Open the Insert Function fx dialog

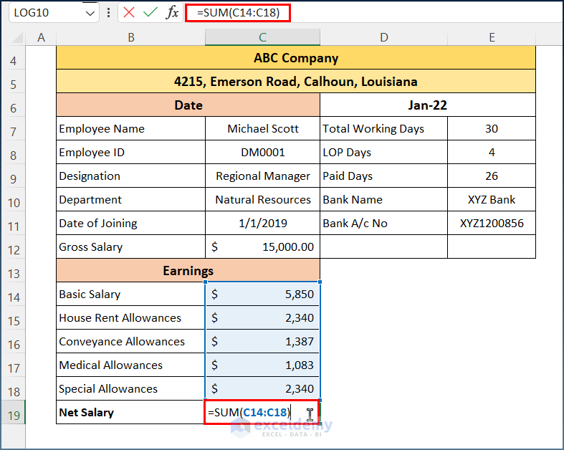[172, 12]
